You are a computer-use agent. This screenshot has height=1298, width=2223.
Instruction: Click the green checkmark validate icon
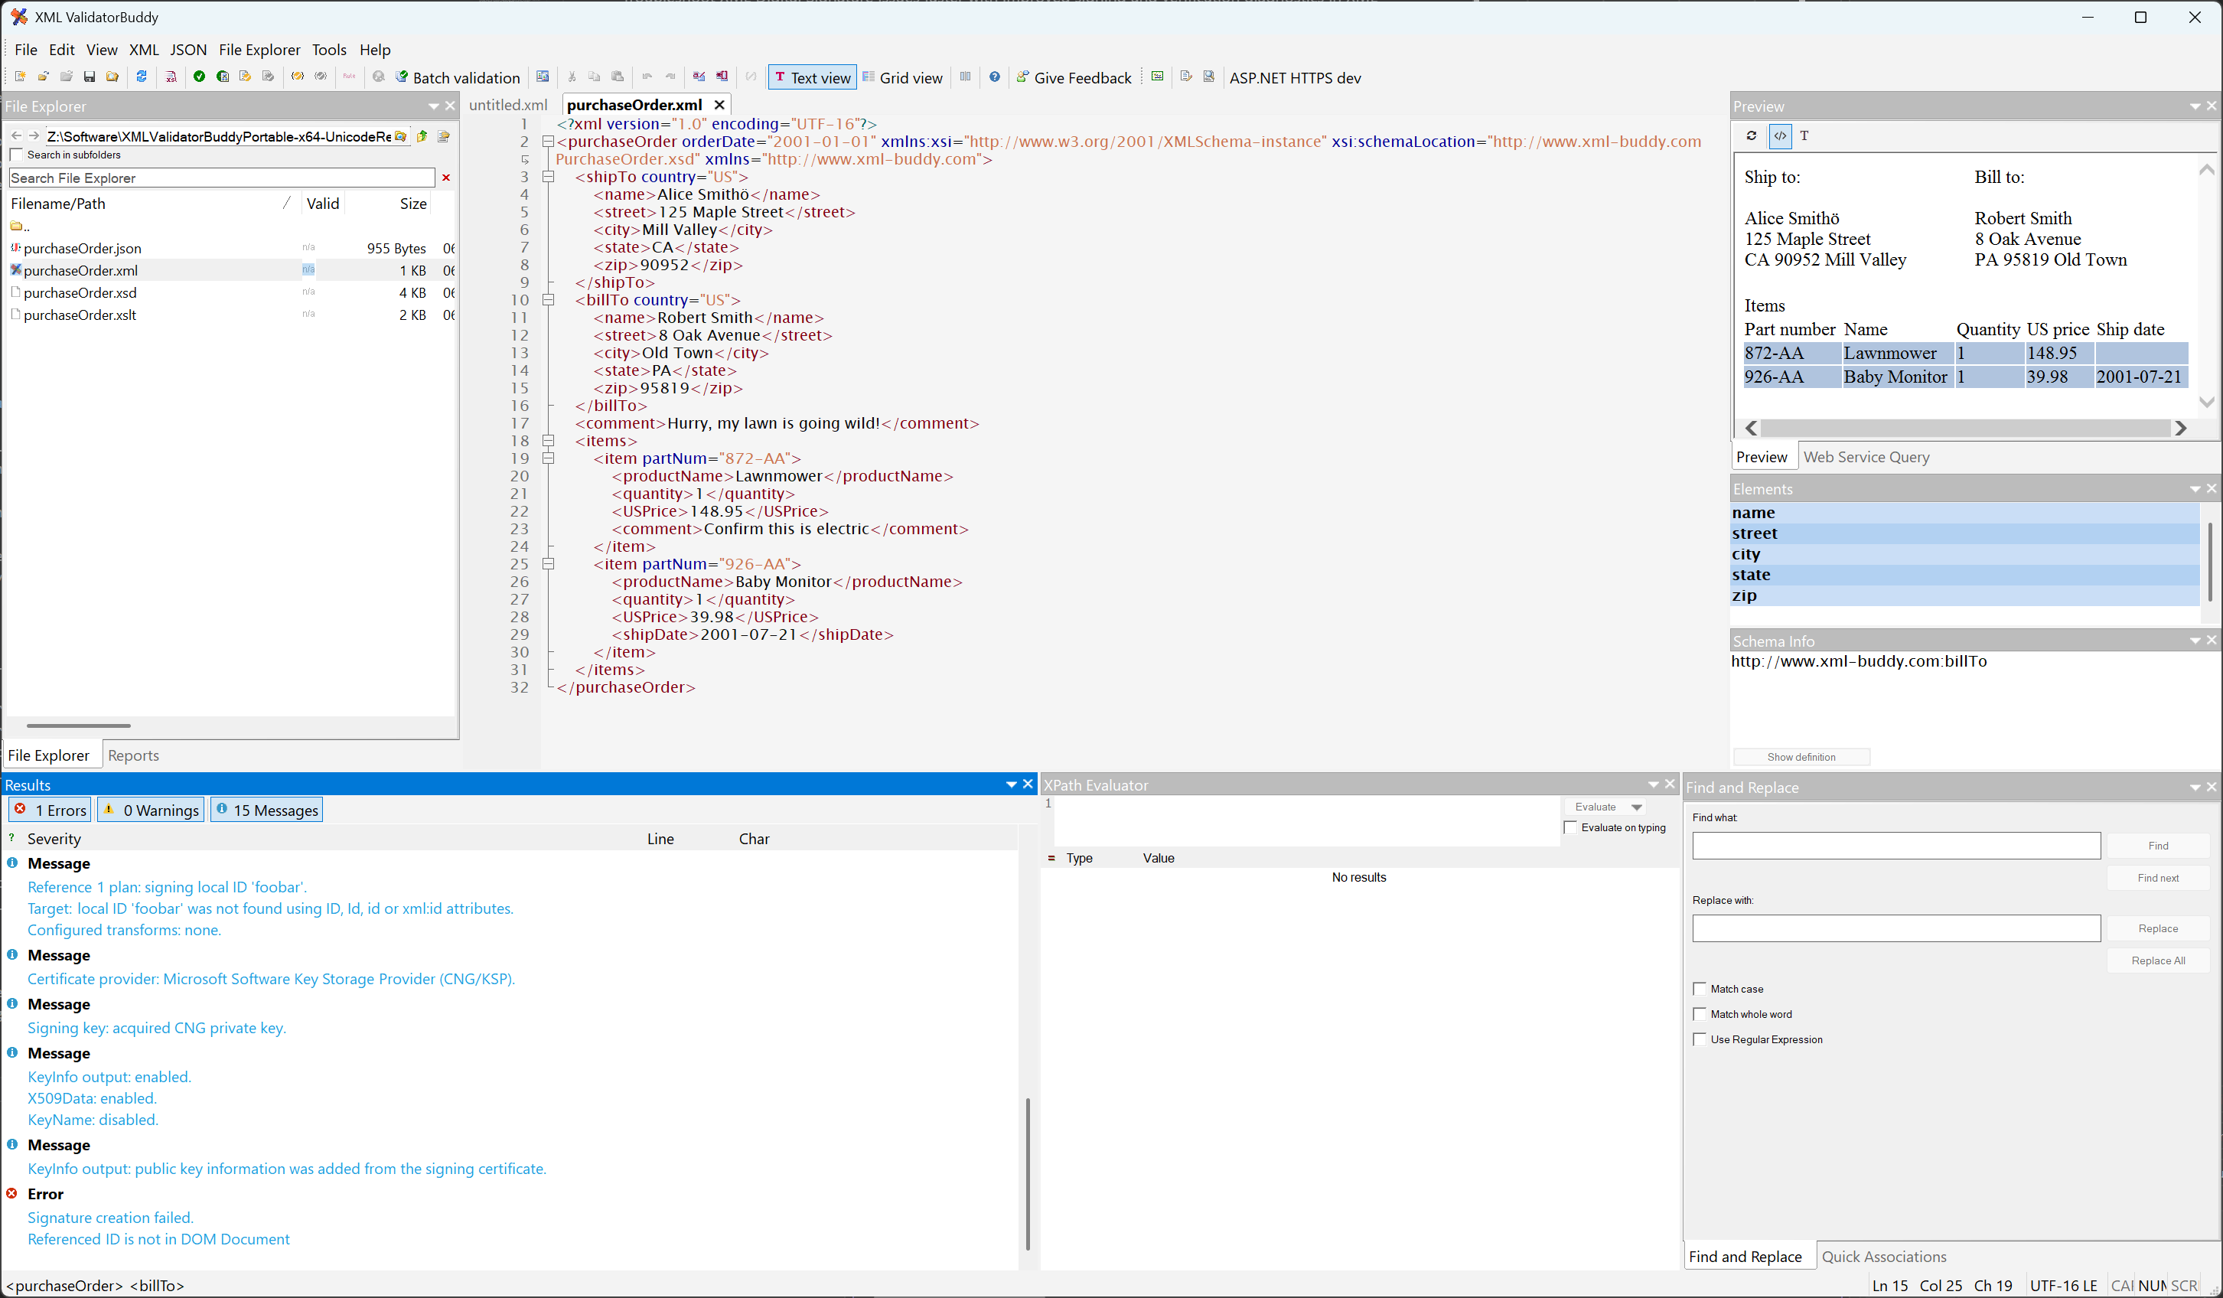[x=200, y=77]
